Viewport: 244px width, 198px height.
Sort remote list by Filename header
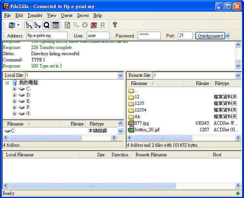(155, 83)
